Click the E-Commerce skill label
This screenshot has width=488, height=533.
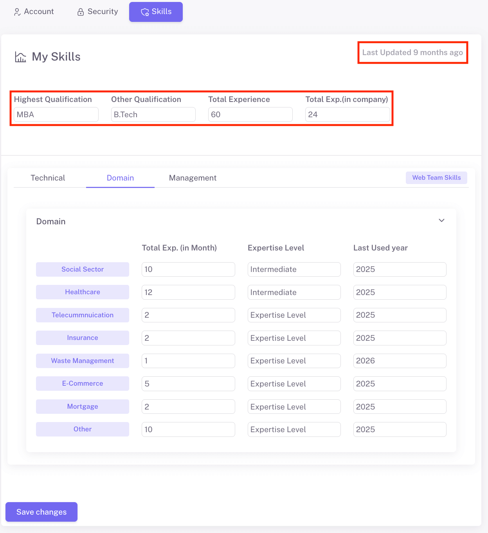[x=83, y=384]
